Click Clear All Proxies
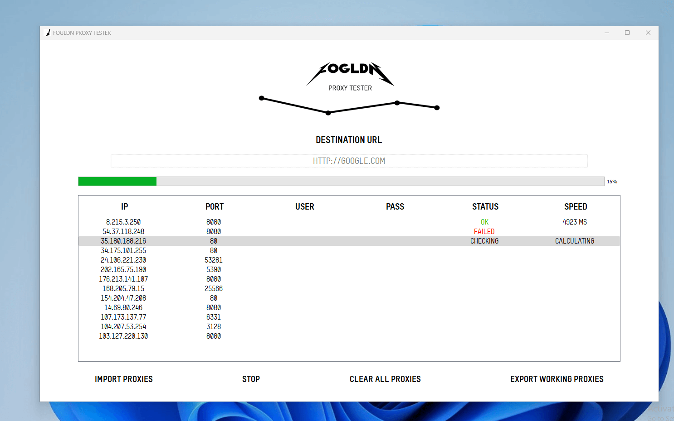This screenshot has width=674, height=421. [x=385, y=379]
